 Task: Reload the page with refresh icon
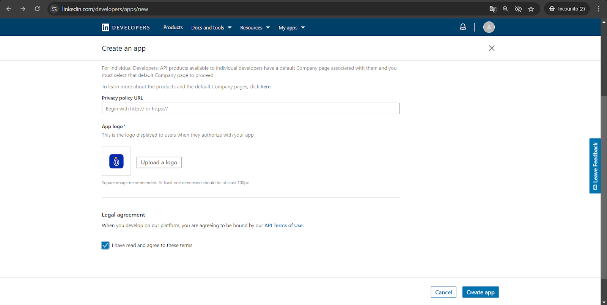point(37,9)
